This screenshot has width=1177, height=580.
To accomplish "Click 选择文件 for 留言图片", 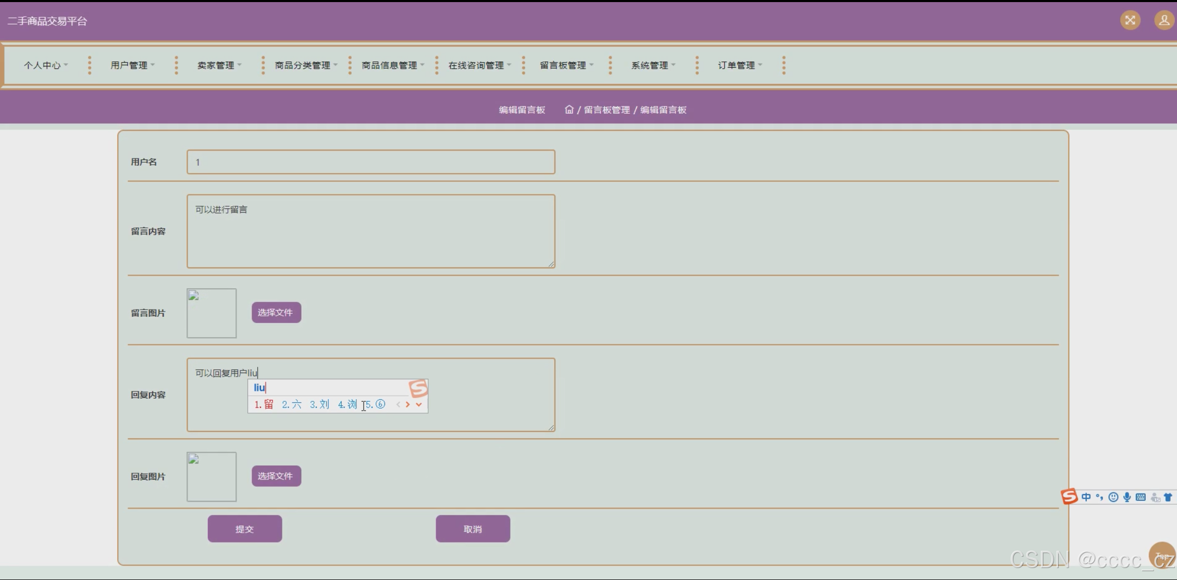I will click(276, 312).
